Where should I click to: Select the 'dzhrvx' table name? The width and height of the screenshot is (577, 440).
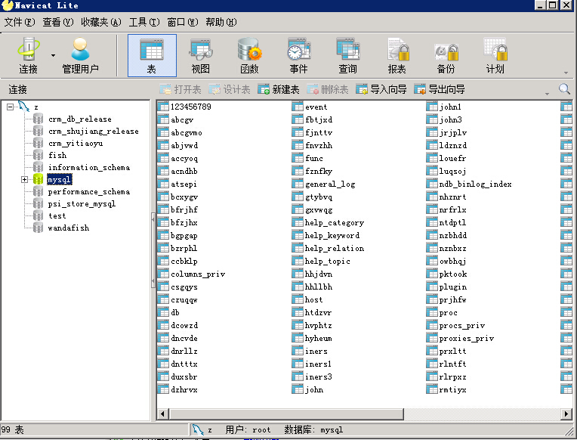pyautogui.click(x=184, y=389)
